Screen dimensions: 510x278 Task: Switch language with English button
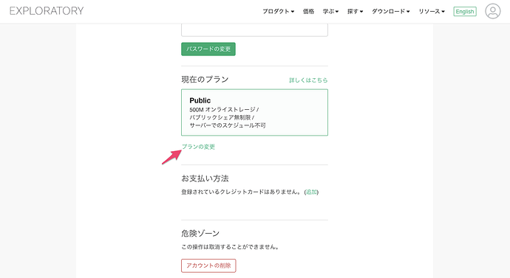click(x=465, y=11)
